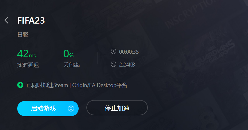Go back using the left chevron arrow
Viewport: 248px width, 130px height.
point(7,20)
